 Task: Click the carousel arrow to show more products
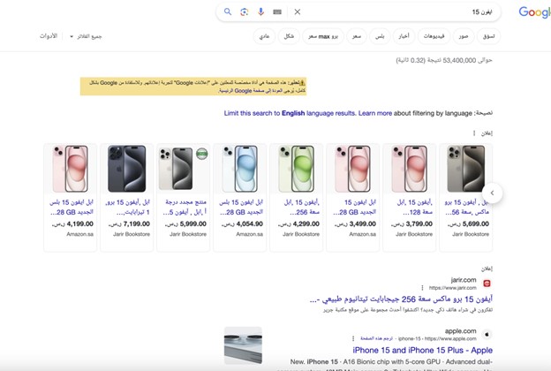pyautogui.click(x=492, y=193)
